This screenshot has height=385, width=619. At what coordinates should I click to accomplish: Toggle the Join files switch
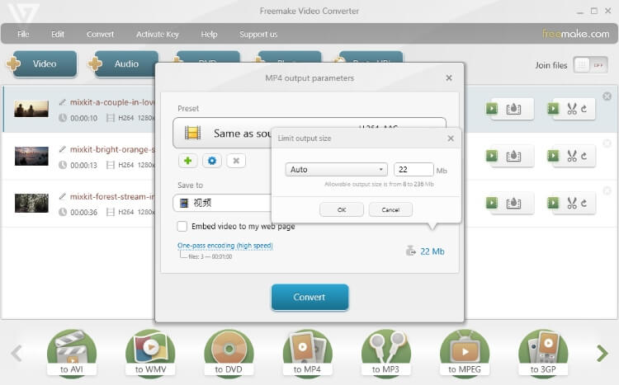(x=590, y=65)
